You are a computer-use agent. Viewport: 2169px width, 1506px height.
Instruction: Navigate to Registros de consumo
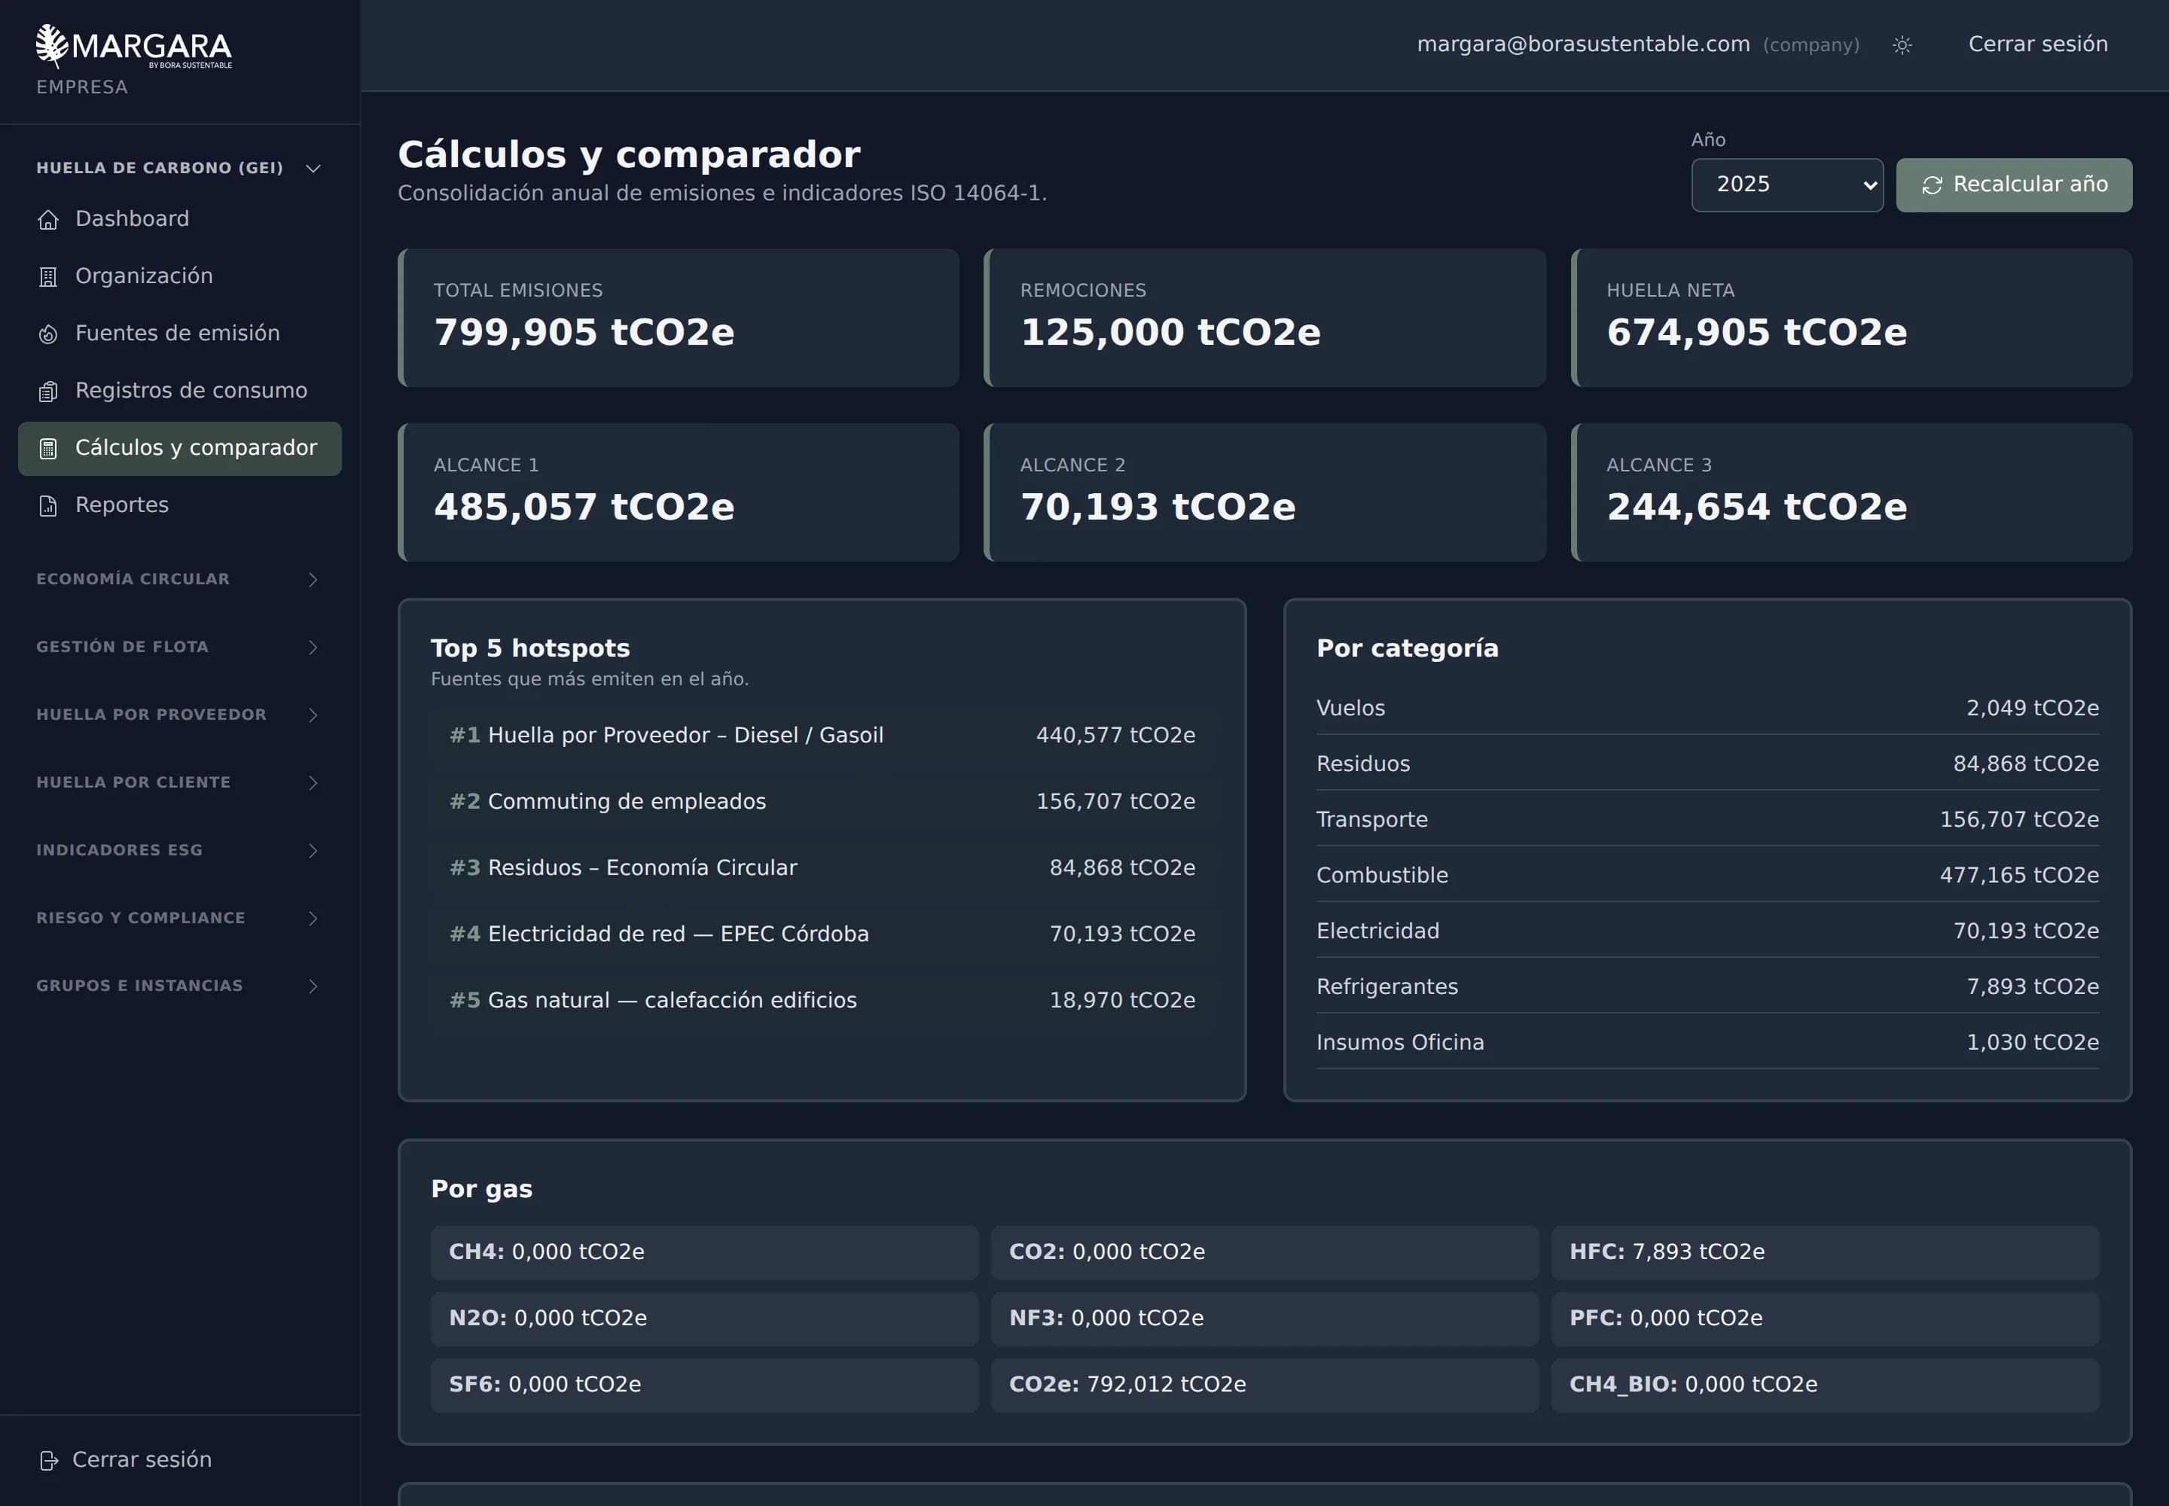point(179,391)
